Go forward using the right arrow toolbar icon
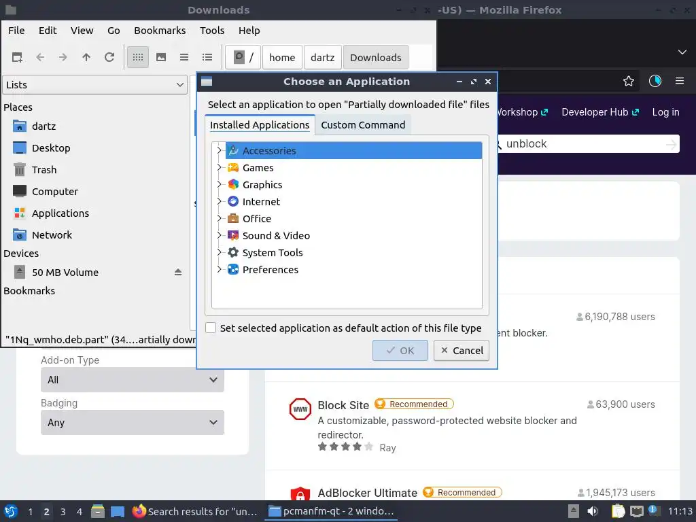This screenshot has width=696, height=522. tap(63, 57)
